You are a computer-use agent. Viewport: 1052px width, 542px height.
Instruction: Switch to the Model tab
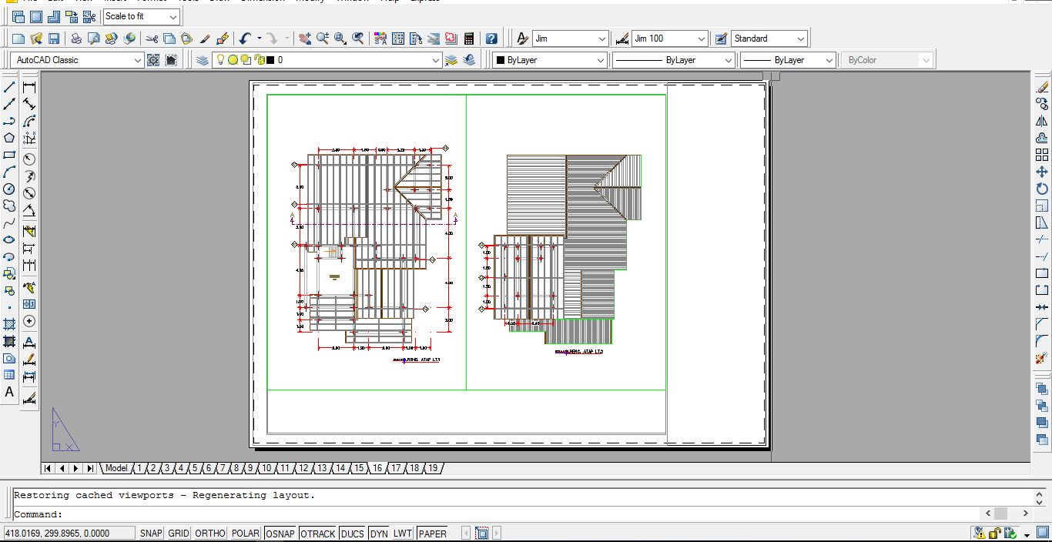[x=116, y=468]
